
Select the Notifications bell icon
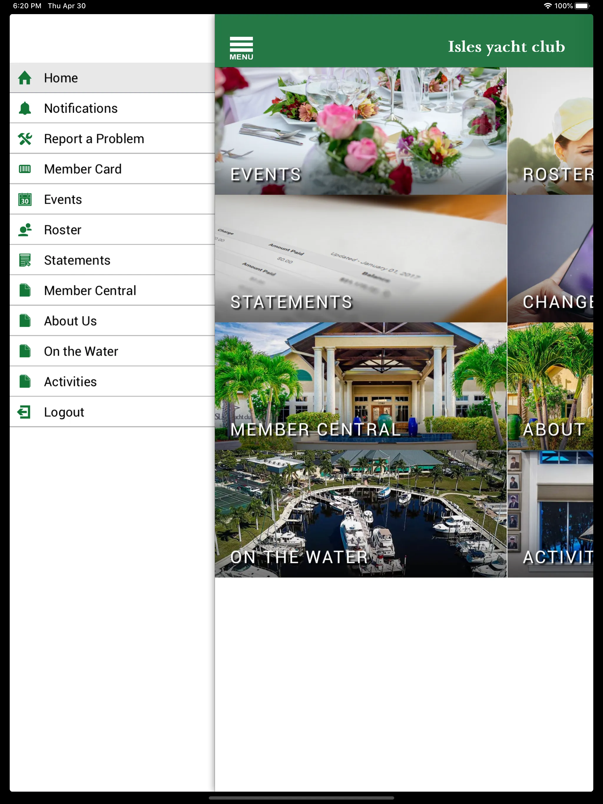(25, 108)
